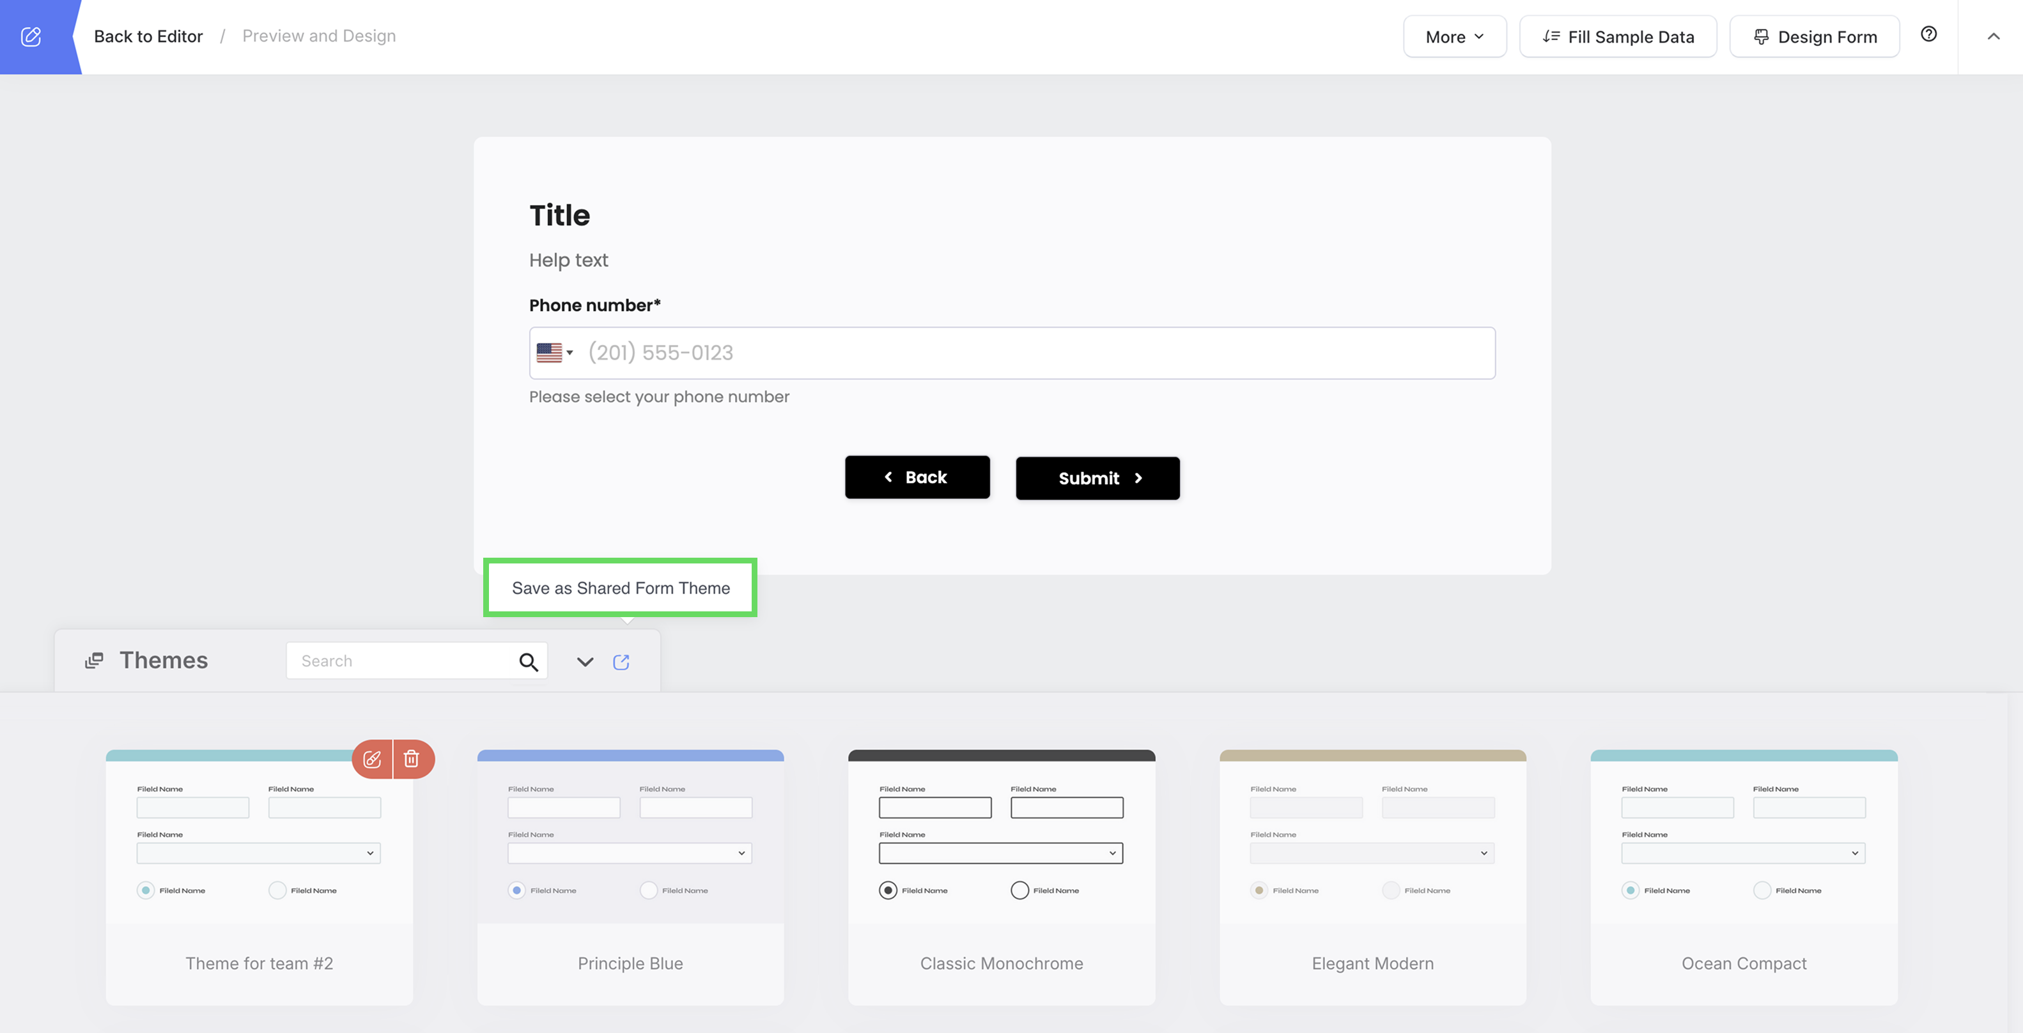
Task: Delete the Theme for team #2 theme
Action: 412,759
